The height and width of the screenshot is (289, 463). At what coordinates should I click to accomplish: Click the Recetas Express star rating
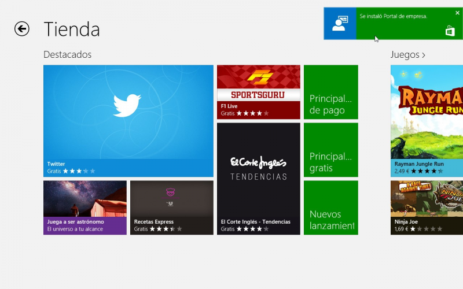(x=166, y=229)
